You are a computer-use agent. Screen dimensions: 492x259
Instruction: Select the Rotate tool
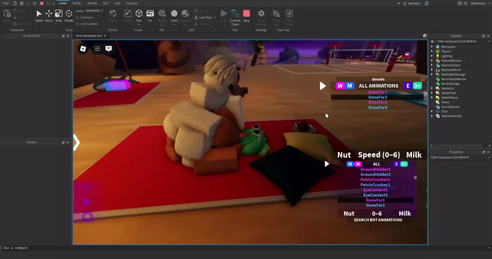click(x=69, y=14)
